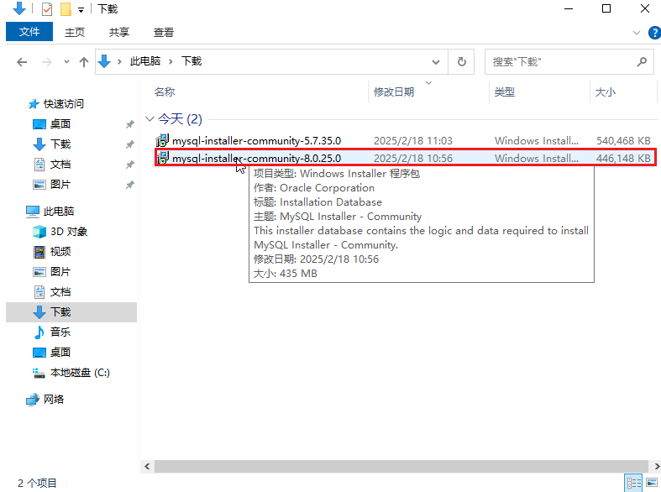The image size is (661, 492).
Task: Select 快速访问 in the navigation pane
Action: 64,103
